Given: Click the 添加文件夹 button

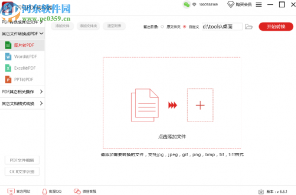Looking at the screenshot, I should pyautogui.click(x=88, y=26).
